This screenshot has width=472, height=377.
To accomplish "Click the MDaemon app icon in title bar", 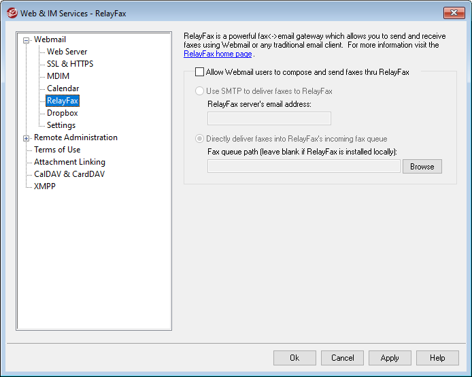I will coord(12,13).
